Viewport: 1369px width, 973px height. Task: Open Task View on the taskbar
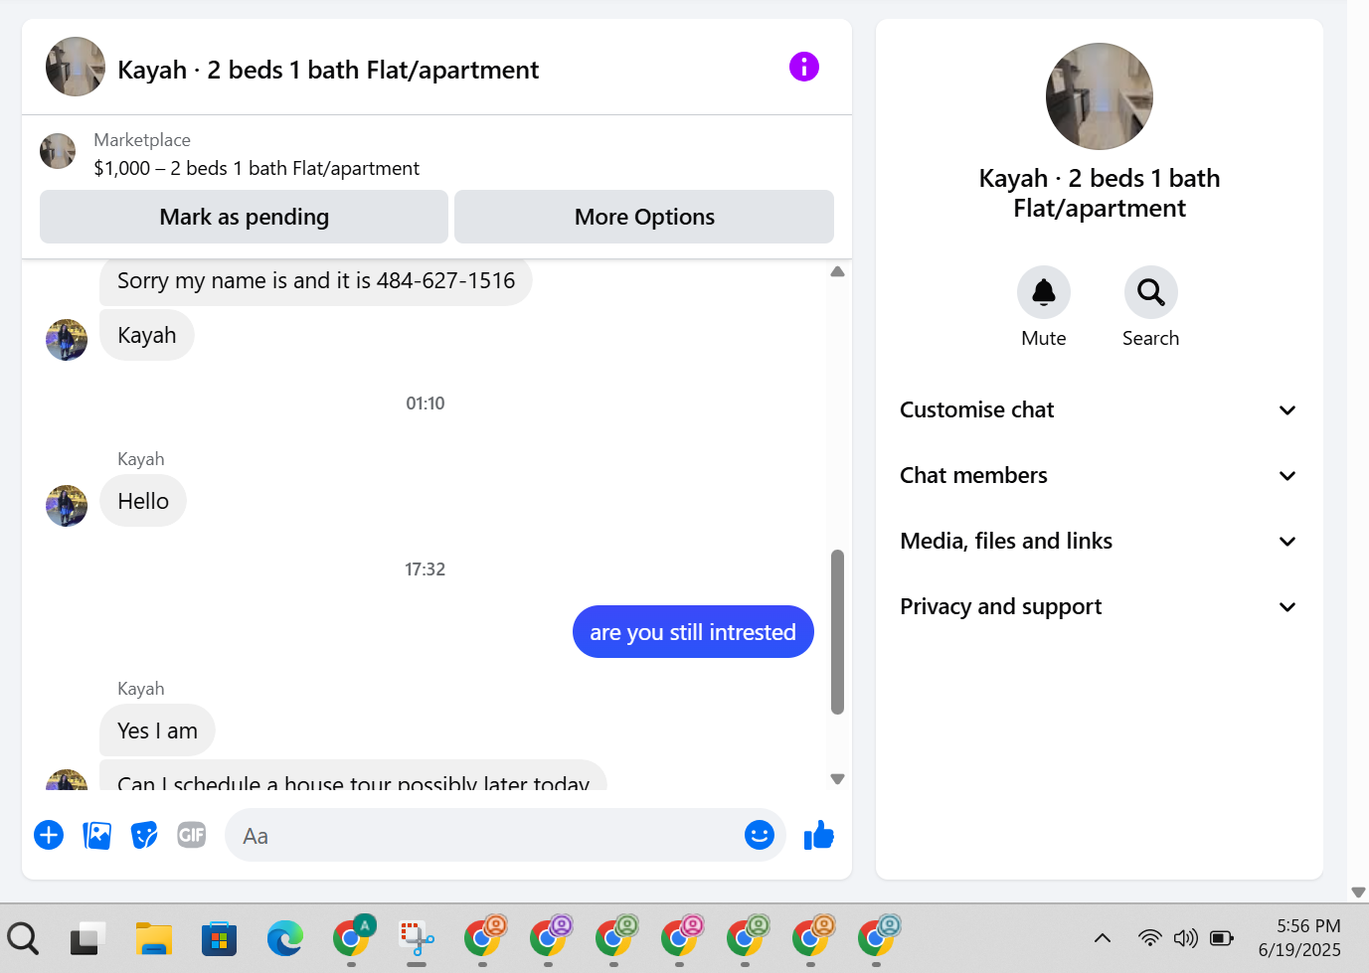(x=87, y=938)
